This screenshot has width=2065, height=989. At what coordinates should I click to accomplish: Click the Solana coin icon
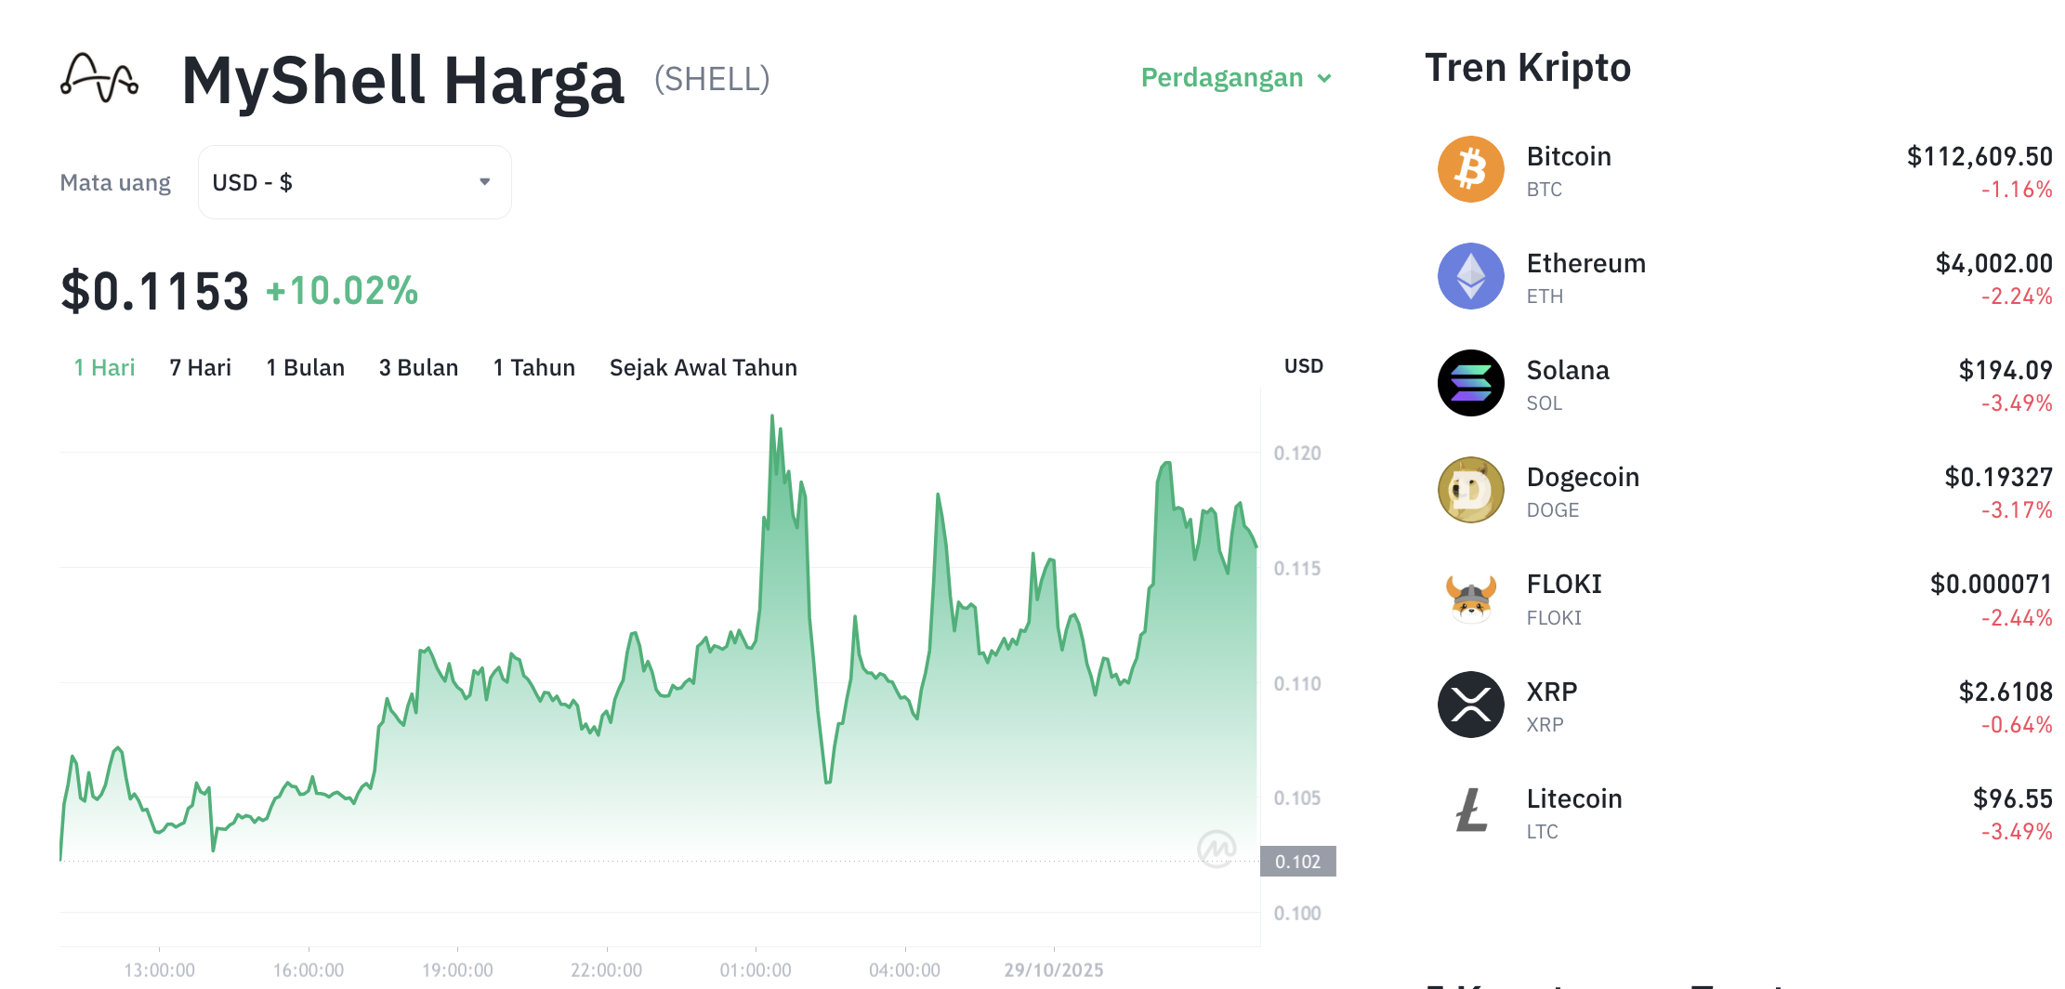(1470, 383)
